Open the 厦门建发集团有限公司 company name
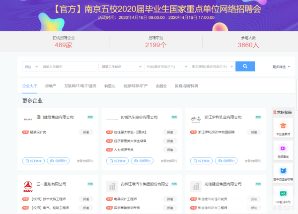The image size is (298, 214). click(55, 117)
